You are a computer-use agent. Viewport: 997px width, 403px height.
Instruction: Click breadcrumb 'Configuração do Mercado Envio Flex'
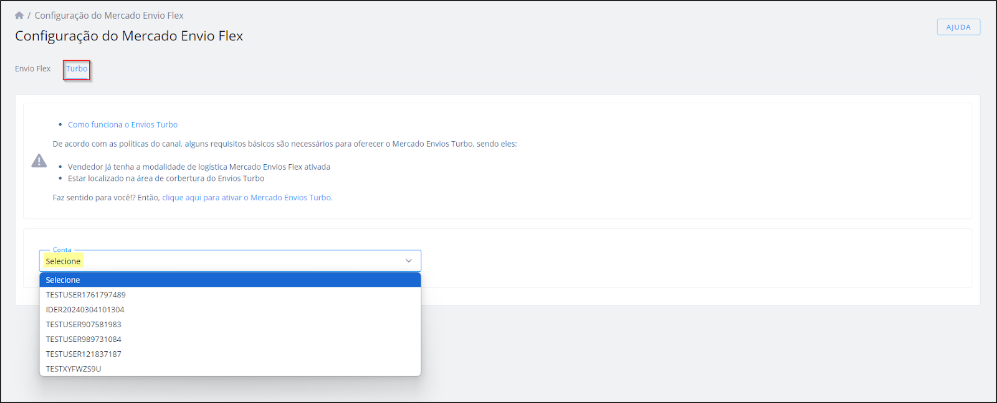[x=109, y=16]
